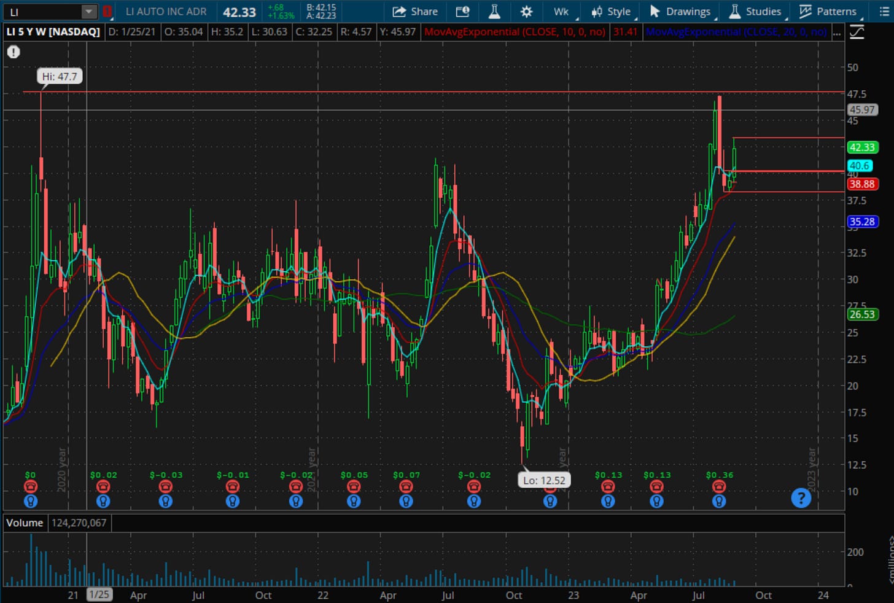Image resolution: width=894 pixels, height=603 pixels.
Task: Click the green 42.33 last price tag
Action: click(x=862, y=147)
